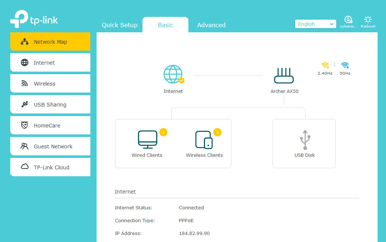This screenshot has height=242, width=386.
Task: Click the globe icon in sidebar
Action: click(x=24, y=62)
